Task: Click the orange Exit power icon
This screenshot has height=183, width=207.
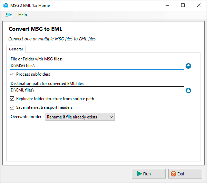Action: 174,174
